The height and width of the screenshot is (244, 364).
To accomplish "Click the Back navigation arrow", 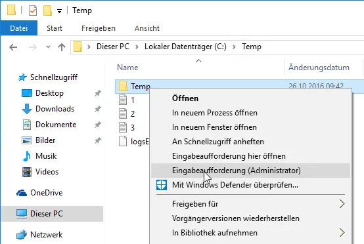I will click(x=13, y=47).
